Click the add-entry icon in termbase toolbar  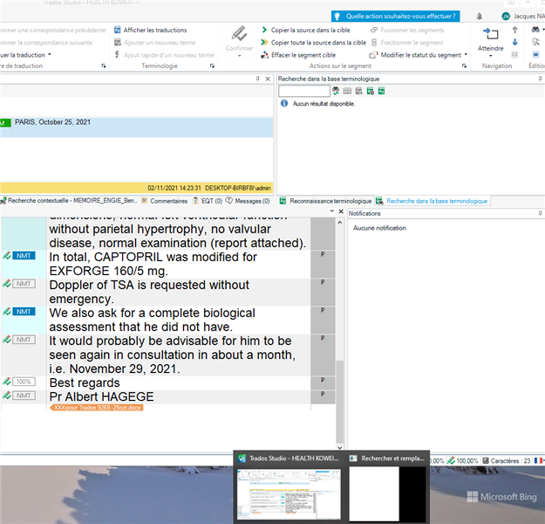[358, 91]
